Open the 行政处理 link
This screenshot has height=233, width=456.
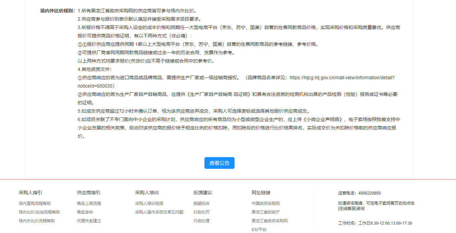pos(201,221)
